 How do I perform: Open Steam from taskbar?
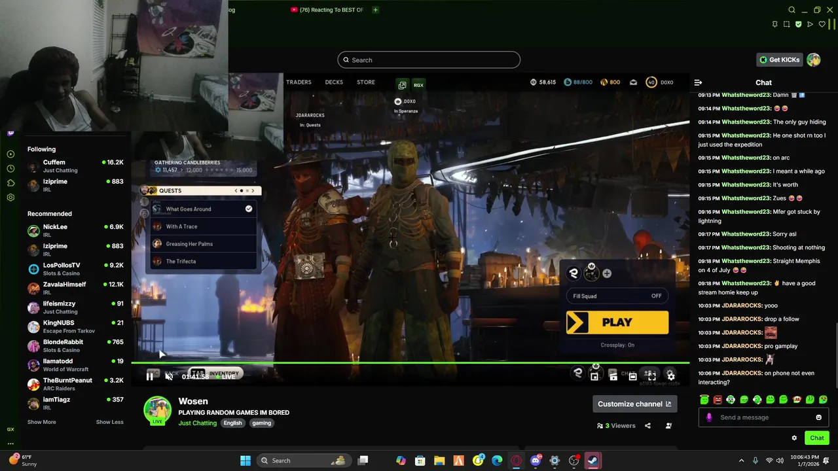(x=593, y=461)
